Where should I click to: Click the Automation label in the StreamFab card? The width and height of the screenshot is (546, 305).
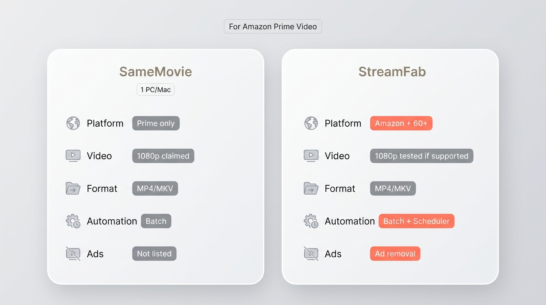350,221
